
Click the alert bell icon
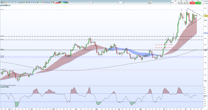tap(6, 2)
